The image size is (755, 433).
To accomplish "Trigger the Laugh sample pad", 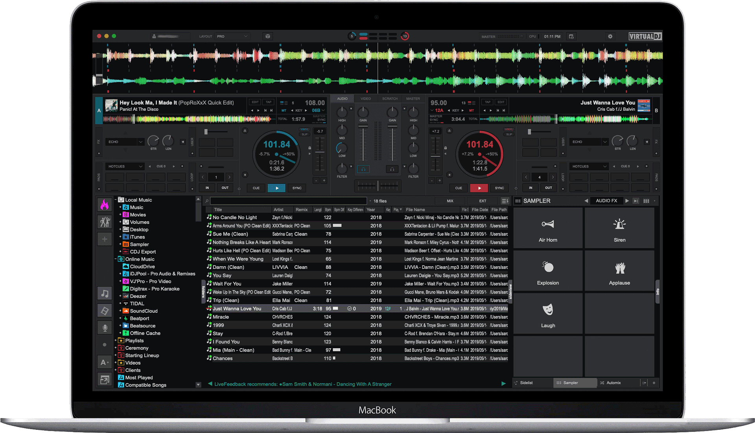I will [548, 314].
